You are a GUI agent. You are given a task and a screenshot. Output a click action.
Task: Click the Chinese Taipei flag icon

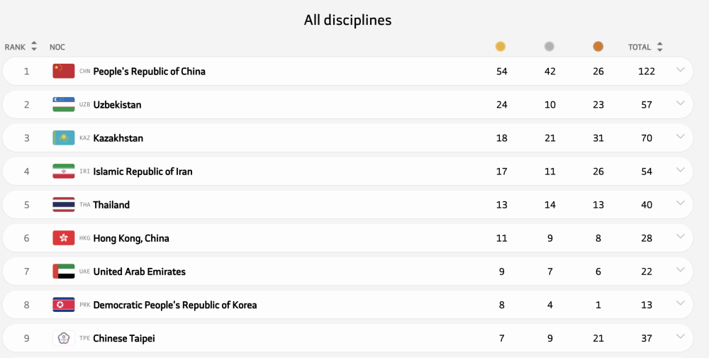pos(64,338)
